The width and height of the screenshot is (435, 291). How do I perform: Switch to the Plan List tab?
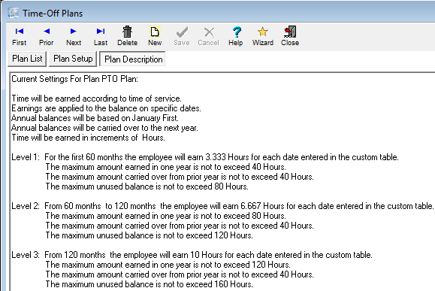[27, 59]
